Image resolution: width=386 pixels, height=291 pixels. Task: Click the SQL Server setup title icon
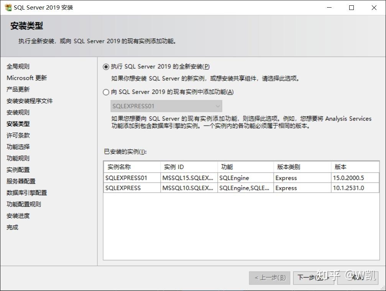tap(8, 7)
